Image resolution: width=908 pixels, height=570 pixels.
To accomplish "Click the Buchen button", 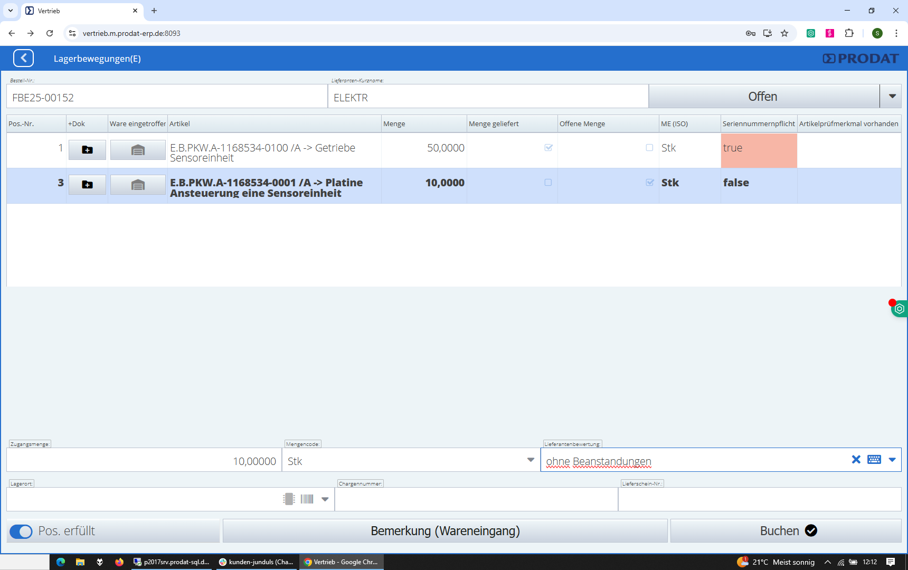I will pyautogui.click(x=786, y=531).
